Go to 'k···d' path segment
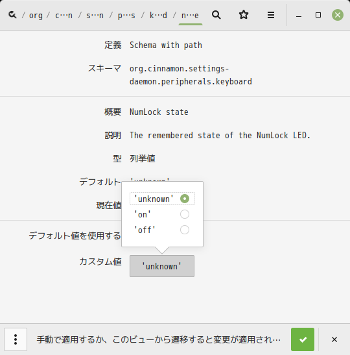The width and height of the screenshot is (350, 355). [x=158, y=16]
